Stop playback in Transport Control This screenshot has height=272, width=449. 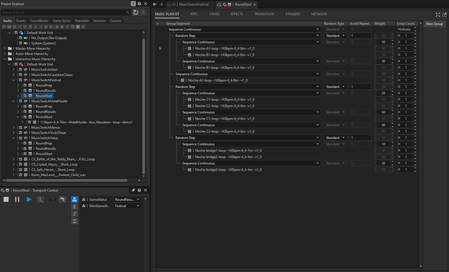6,199
